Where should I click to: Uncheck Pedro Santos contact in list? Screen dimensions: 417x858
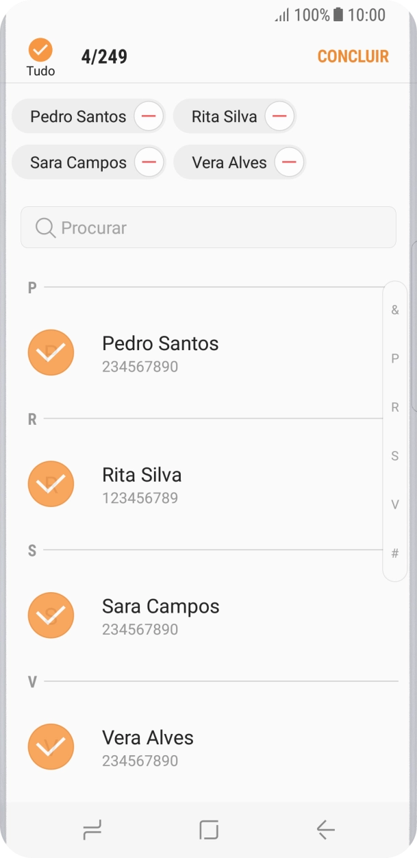[51, 352]
